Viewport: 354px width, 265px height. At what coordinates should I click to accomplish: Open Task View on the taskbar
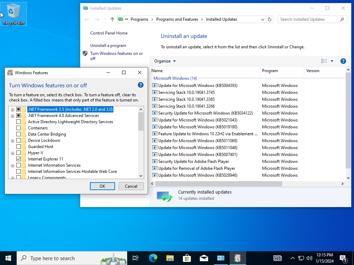coord(136,258)
